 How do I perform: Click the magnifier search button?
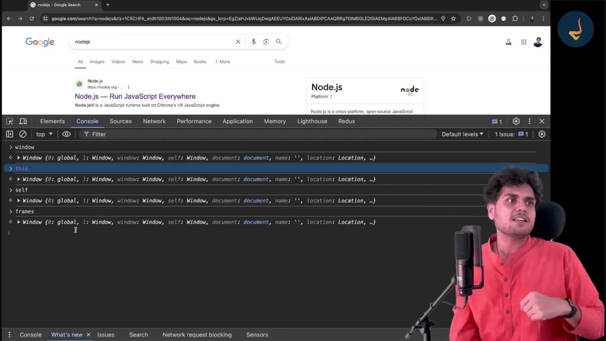278,42
